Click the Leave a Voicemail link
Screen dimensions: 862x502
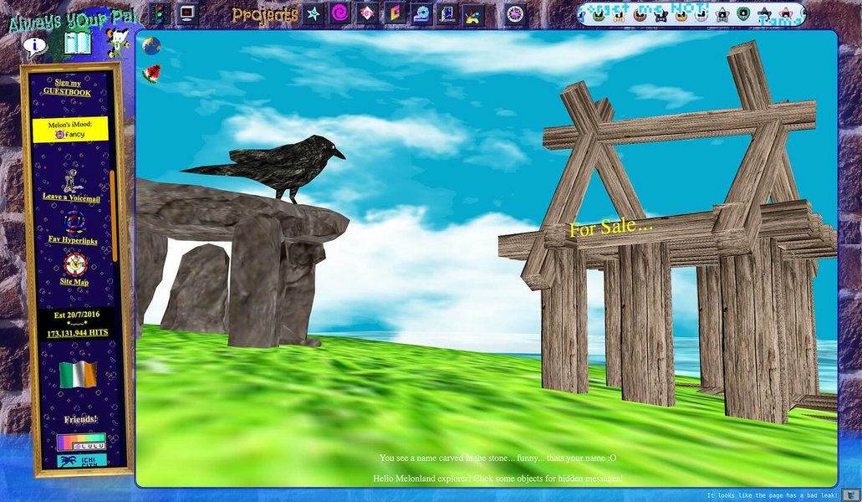click(71, 198)
